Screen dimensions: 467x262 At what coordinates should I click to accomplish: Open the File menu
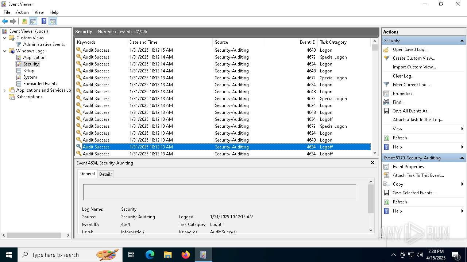(x=7, y=12)
